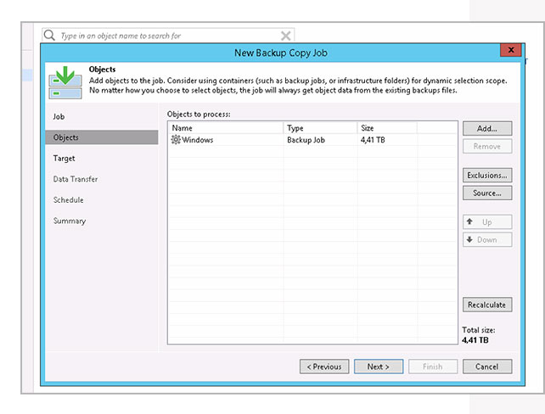Clear the search with the X icon
545x414 pixels.
point(286,36)
